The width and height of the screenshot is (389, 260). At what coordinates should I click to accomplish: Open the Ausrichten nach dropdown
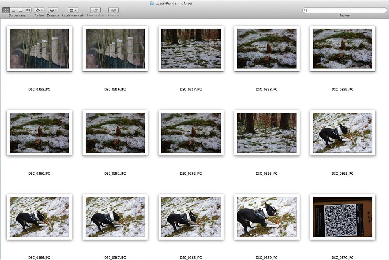pyautogui.click(x=73, y=10)
